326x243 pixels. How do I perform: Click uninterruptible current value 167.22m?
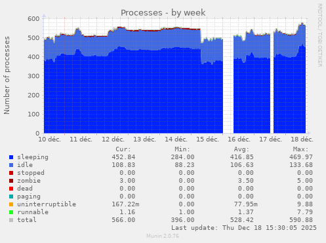coord(125,204)
